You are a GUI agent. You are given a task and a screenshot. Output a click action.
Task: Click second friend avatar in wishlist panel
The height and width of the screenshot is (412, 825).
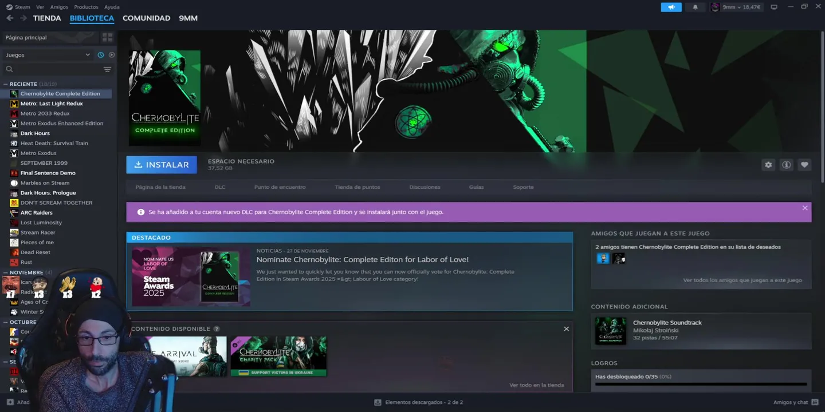point(619,259)
